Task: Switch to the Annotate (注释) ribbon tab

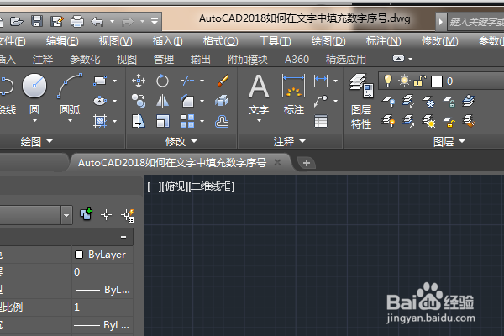Action: point(43,59)
